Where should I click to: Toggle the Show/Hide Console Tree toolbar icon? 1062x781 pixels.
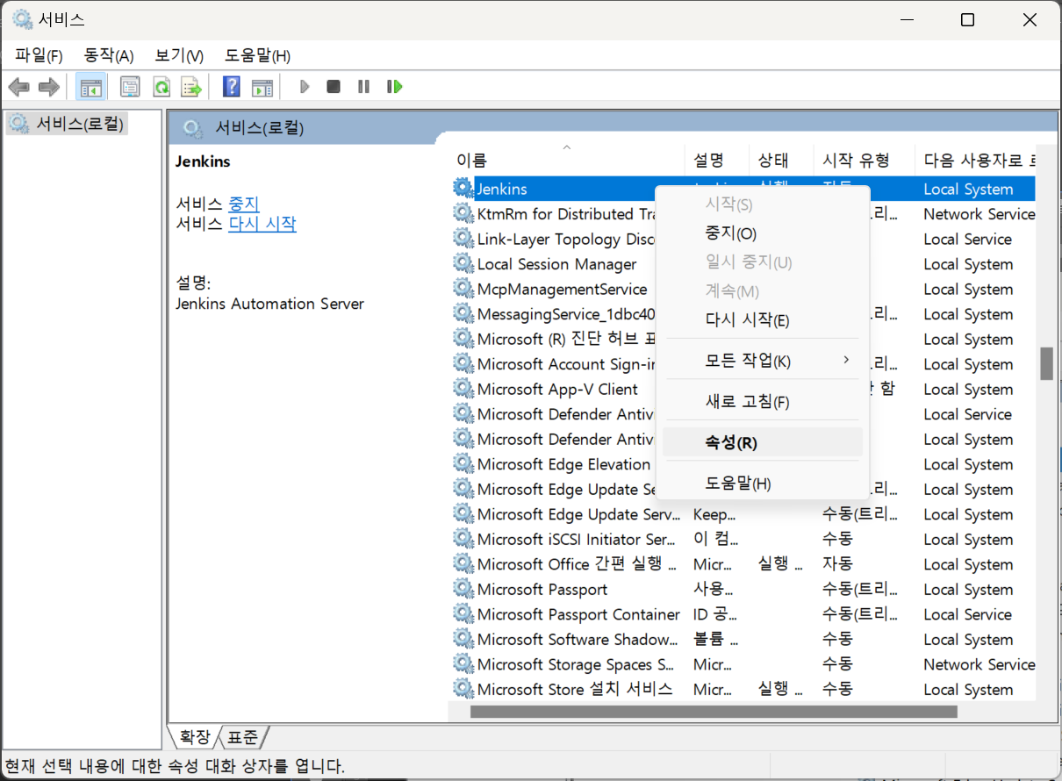91,87
